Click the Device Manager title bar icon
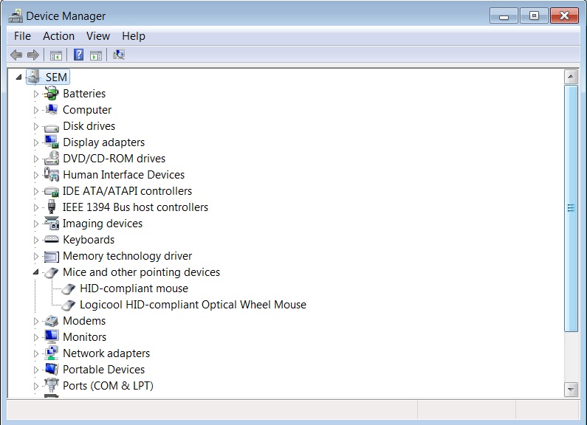The image size is (587, 425). click(x=16, y=15)
